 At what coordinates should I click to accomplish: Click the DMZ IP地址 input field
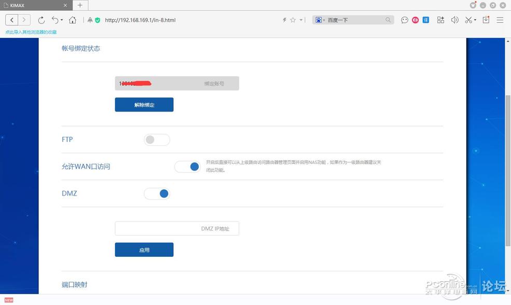[176, 228]
